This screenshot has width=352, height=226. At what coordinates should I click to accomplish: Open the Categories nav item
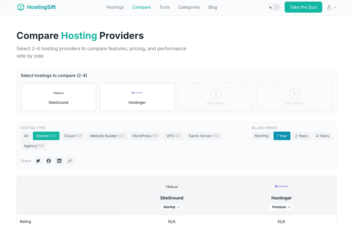189,7
